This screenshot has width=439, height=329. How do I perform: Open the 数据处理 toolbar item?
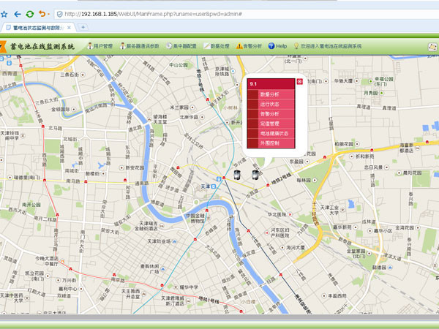tap(219, 45)
